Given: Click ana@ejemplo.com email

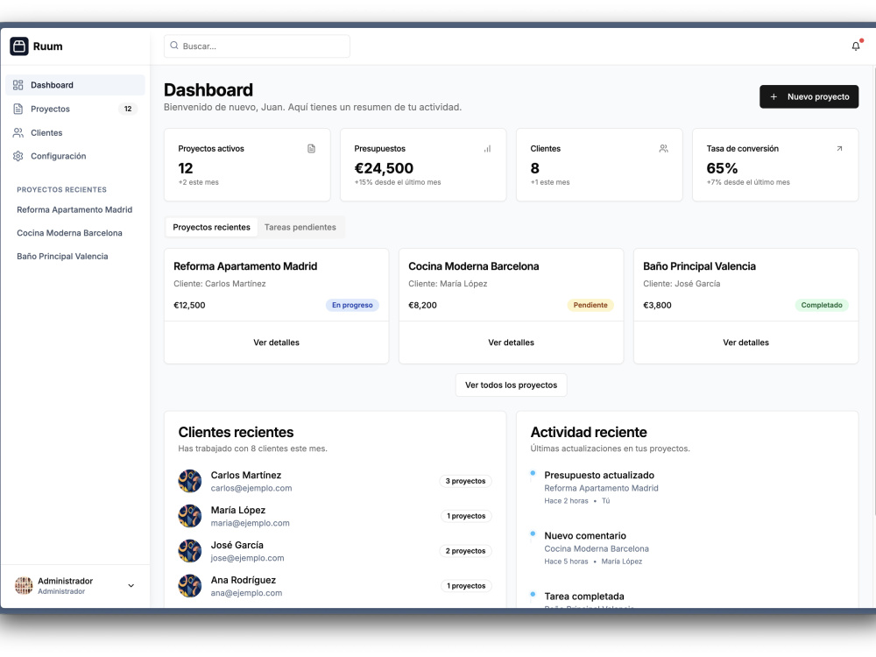Looking at the screenshot, I should coord(246,593).
